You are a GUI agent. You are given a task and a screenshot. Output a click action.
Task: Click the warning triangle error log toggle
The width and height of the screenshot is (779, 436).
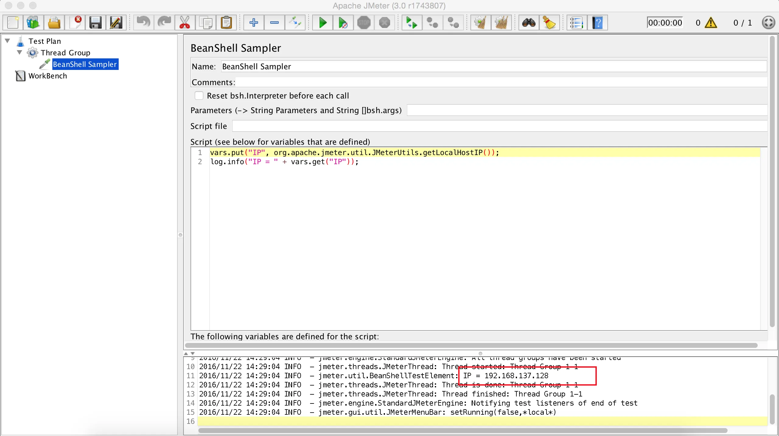click(711, 23)
